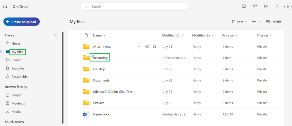
Task: Open the view layout options dropdown
Action: coord(256,22)
